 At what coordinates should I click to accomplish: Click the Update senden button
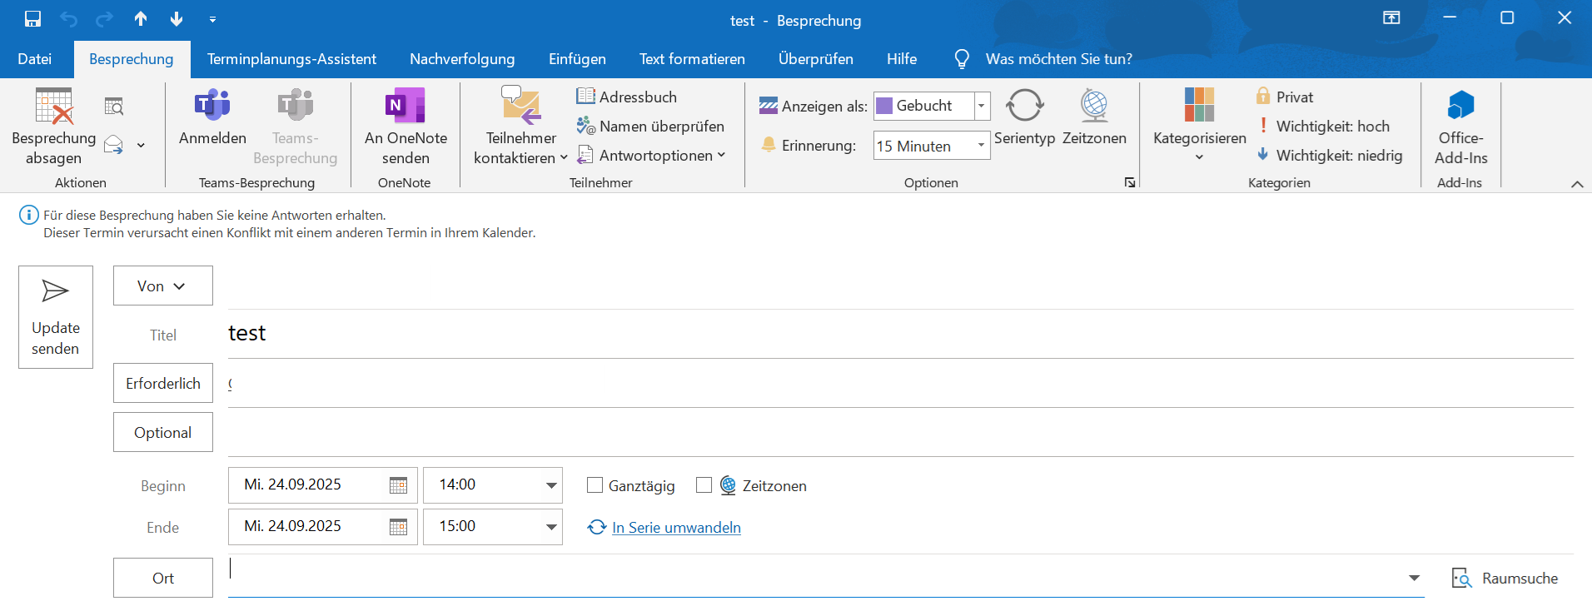pyautogui.click(x=56, y=317)
